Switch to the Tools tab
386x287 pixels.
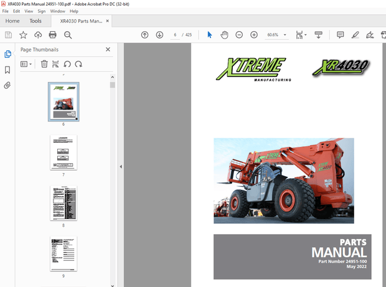pos(35,21)
